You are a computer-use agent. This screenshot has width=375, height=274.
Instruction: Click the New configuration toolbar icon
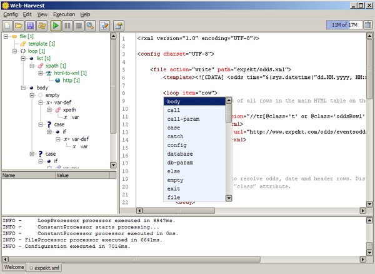click(8, 26)
